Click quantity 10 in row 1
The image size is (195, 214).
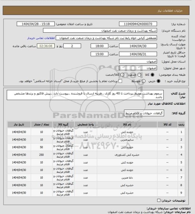click(41, 132)
